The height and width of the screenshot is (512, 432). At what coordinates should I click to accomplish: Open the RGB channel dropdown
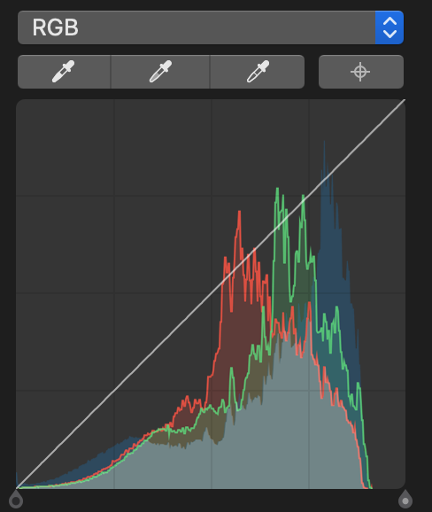pyautogui.click(x=211, y=27)
